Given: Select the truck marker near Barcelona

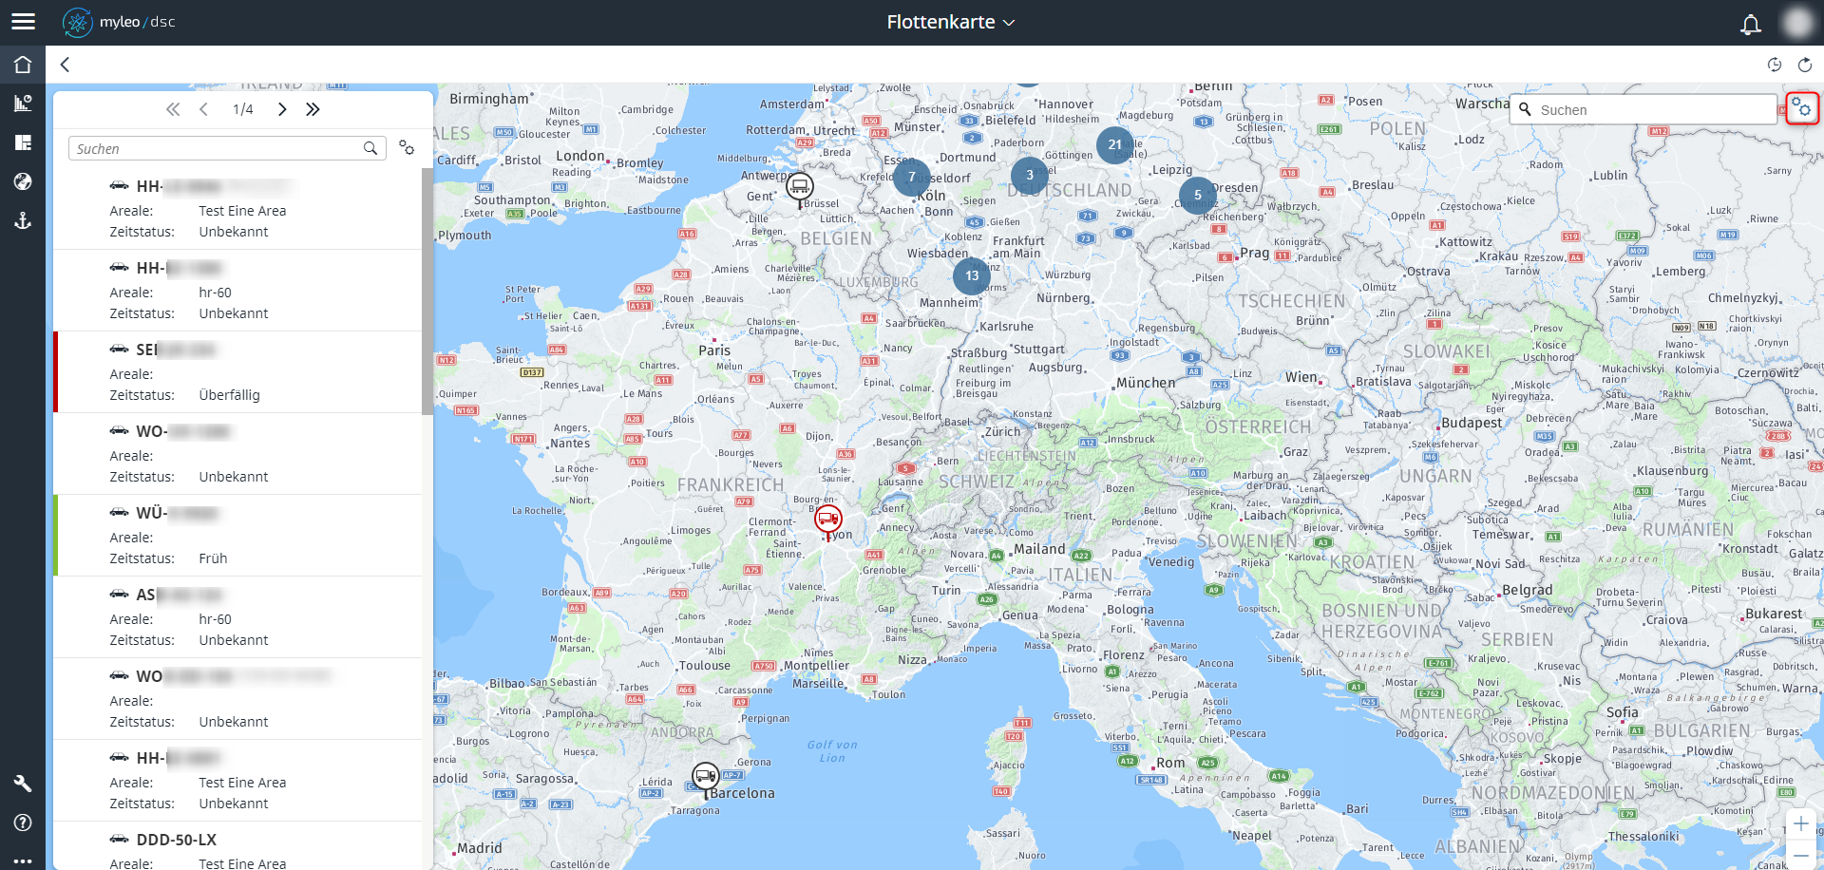Looking at the screenshot, I should 705,779.
